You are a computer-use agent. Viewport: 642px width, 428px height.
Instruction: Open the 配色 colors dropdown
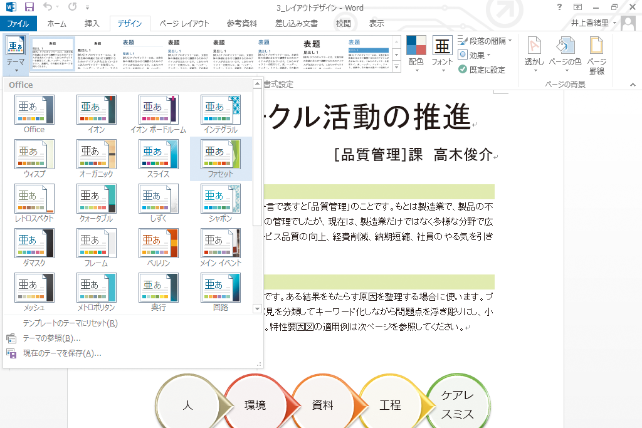(x=416, y=55)
